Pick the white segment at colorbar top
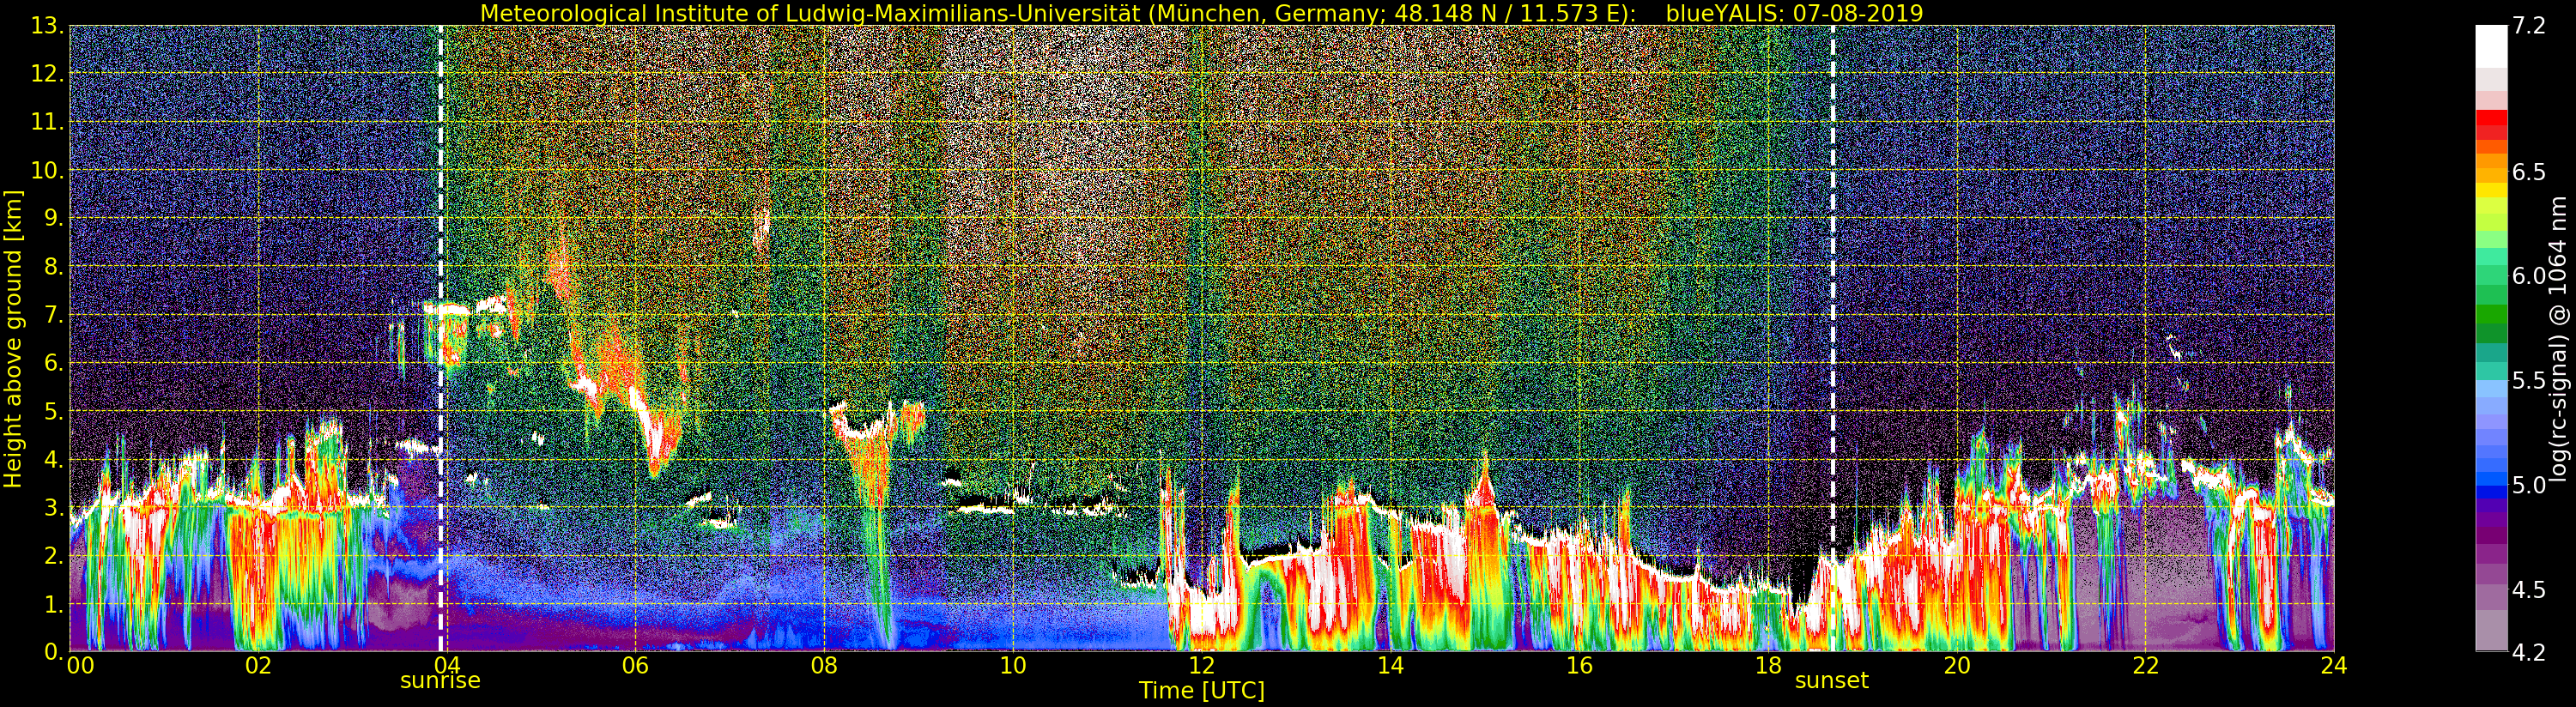Viewport: 2576px width, 707px height. click(2491, 46)
